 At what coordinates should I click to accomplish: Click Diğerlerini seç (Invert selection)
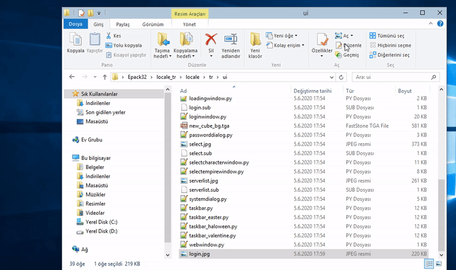tap(389, 55)
